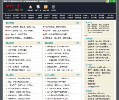Select 励志电影 in the navigation bar
This screenshot has height=100, width=119.
point(31,15)
